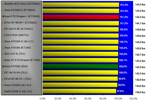
Task: Click the "144,1 fps" result
Action: click(140, 23)
